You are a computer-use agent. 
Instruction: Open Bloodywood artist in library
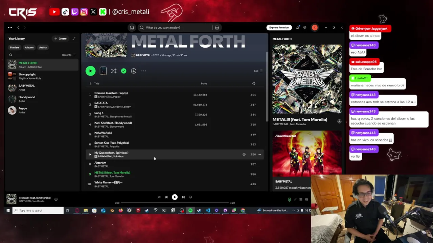tap(43, 99)
